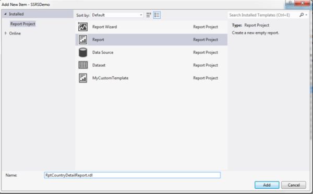Pick the MyCustomTemplate icon

tap(82, 78)
